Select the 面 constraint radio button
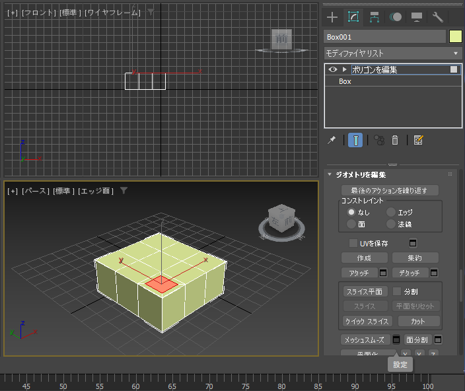465x391 pixels. 351,224
